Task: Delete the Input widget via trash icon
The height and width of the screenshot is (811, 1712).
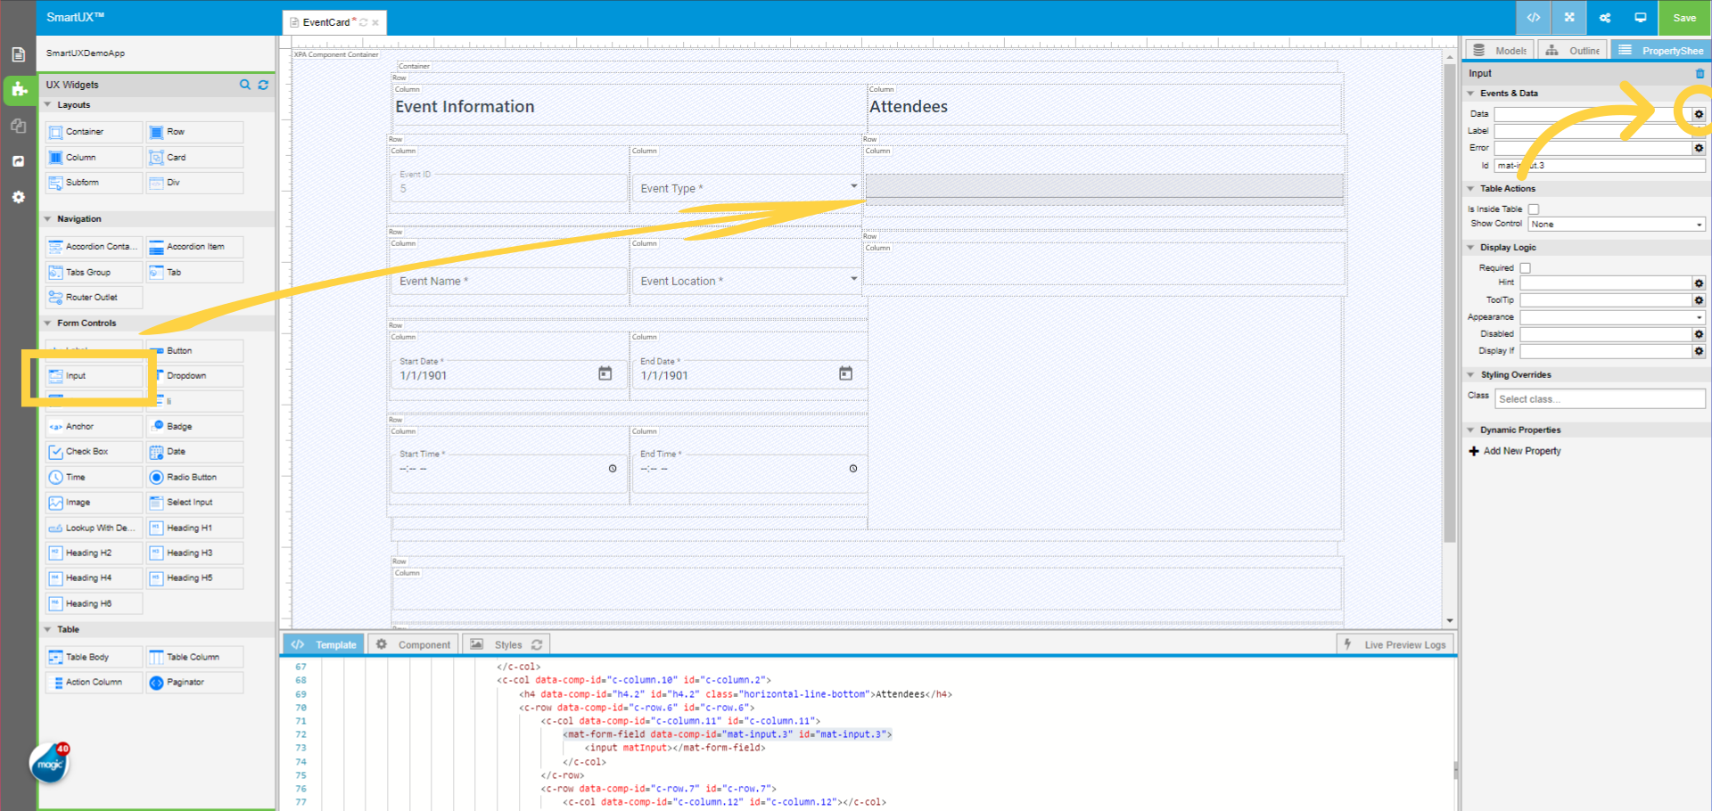Action: click(x=1700, y=73)
